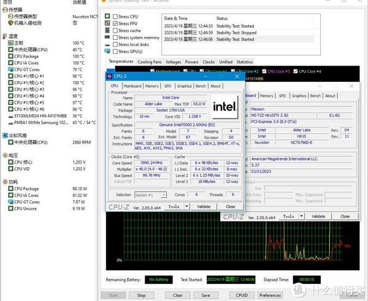The height and width of the screenshot is (301, 368).
Task: Click the CPU GT Cores temperature icon
Action: 10,69
